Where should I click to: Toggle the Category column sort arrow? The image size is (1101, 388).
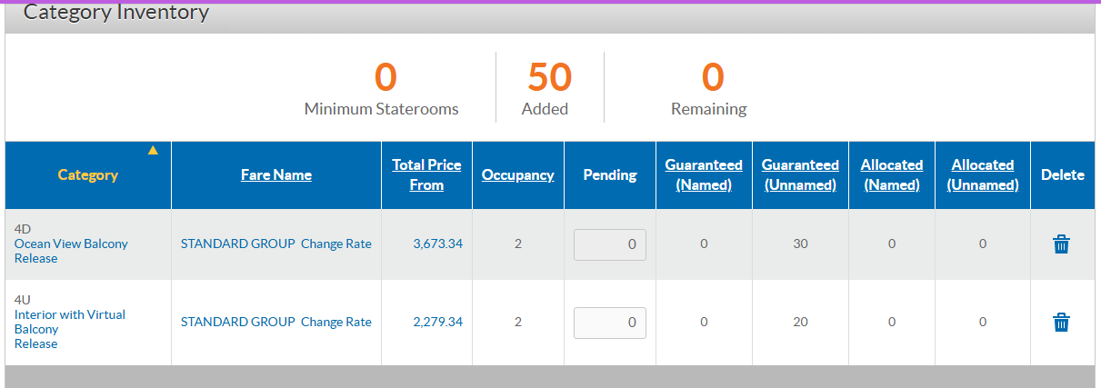(x=153, y=150)
